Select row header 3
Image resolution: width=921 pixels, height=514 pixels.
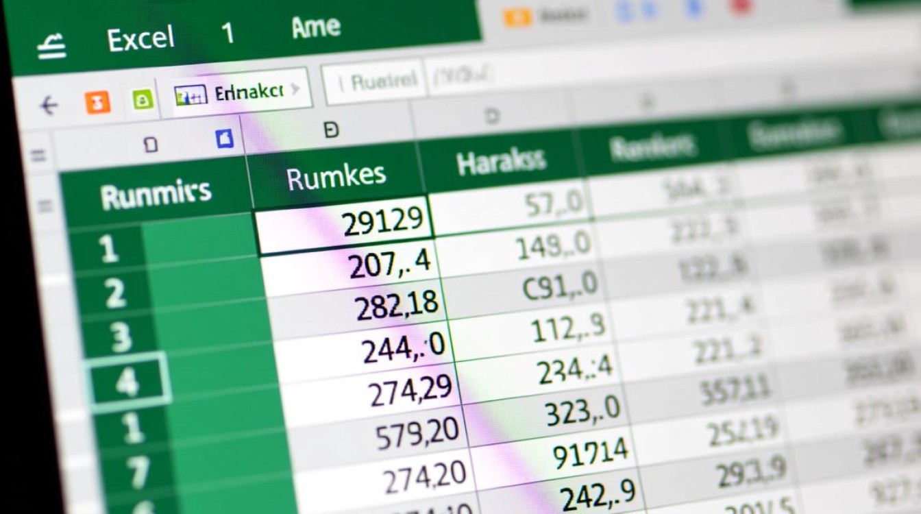120,337
